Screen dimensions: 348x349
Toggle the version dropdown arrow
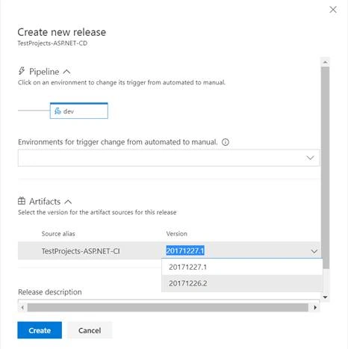[314, 251]
